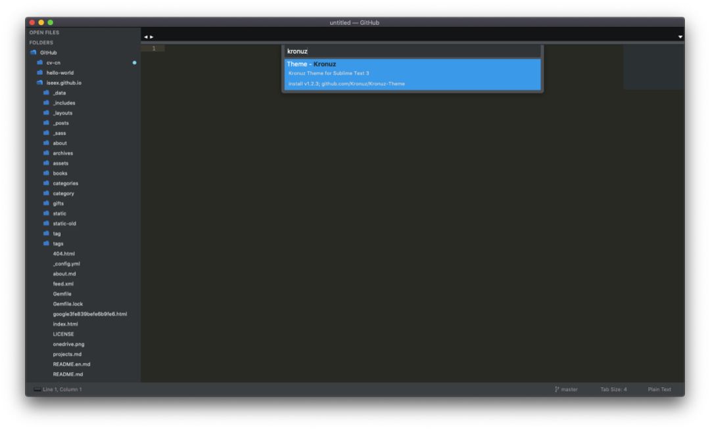
Task: Open the README.md file
Action: click(x=68, y=374)
